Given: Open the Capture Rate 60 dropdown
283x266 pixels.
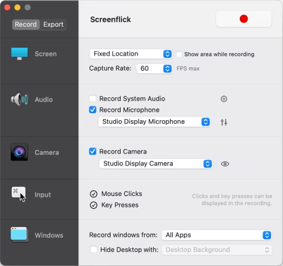Looking at the screenshot, I should (154, 69).
